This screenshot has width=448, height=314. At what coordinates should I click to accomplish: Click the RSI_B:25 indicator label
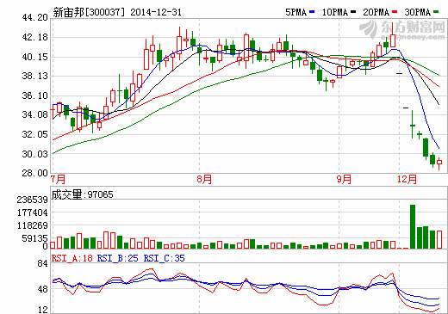(x=118, y=258)
